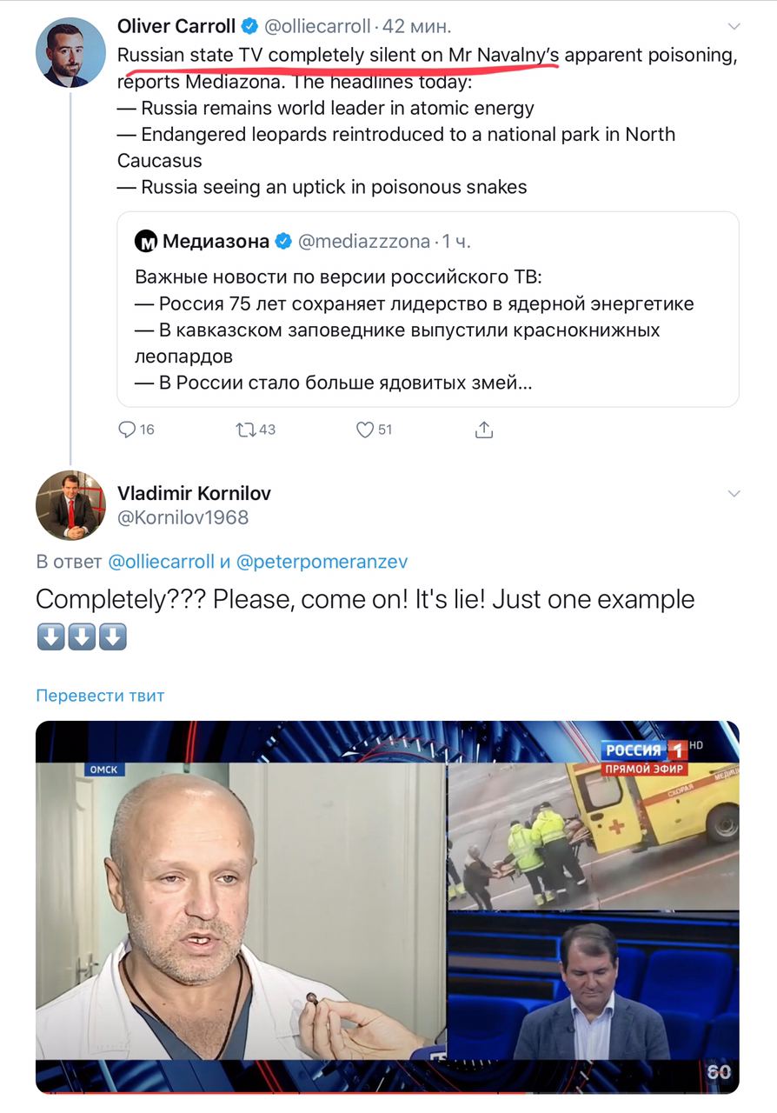The image size is (777, 1113).
Task: Open the ambulance picture in the screenshot
Action: point(593,833)
